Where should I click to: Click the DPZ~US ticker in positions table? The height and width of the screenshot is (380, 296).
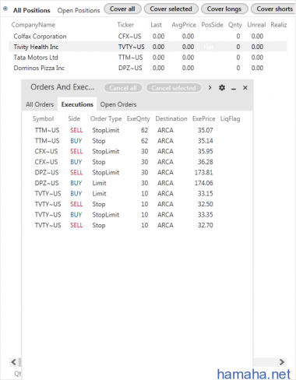coord(130,68)
